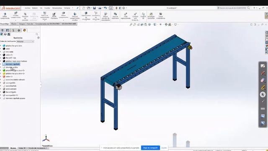
Task: Select the red pen in floating annotation bar
Action: pyautogui.click(x=263, y=73)
